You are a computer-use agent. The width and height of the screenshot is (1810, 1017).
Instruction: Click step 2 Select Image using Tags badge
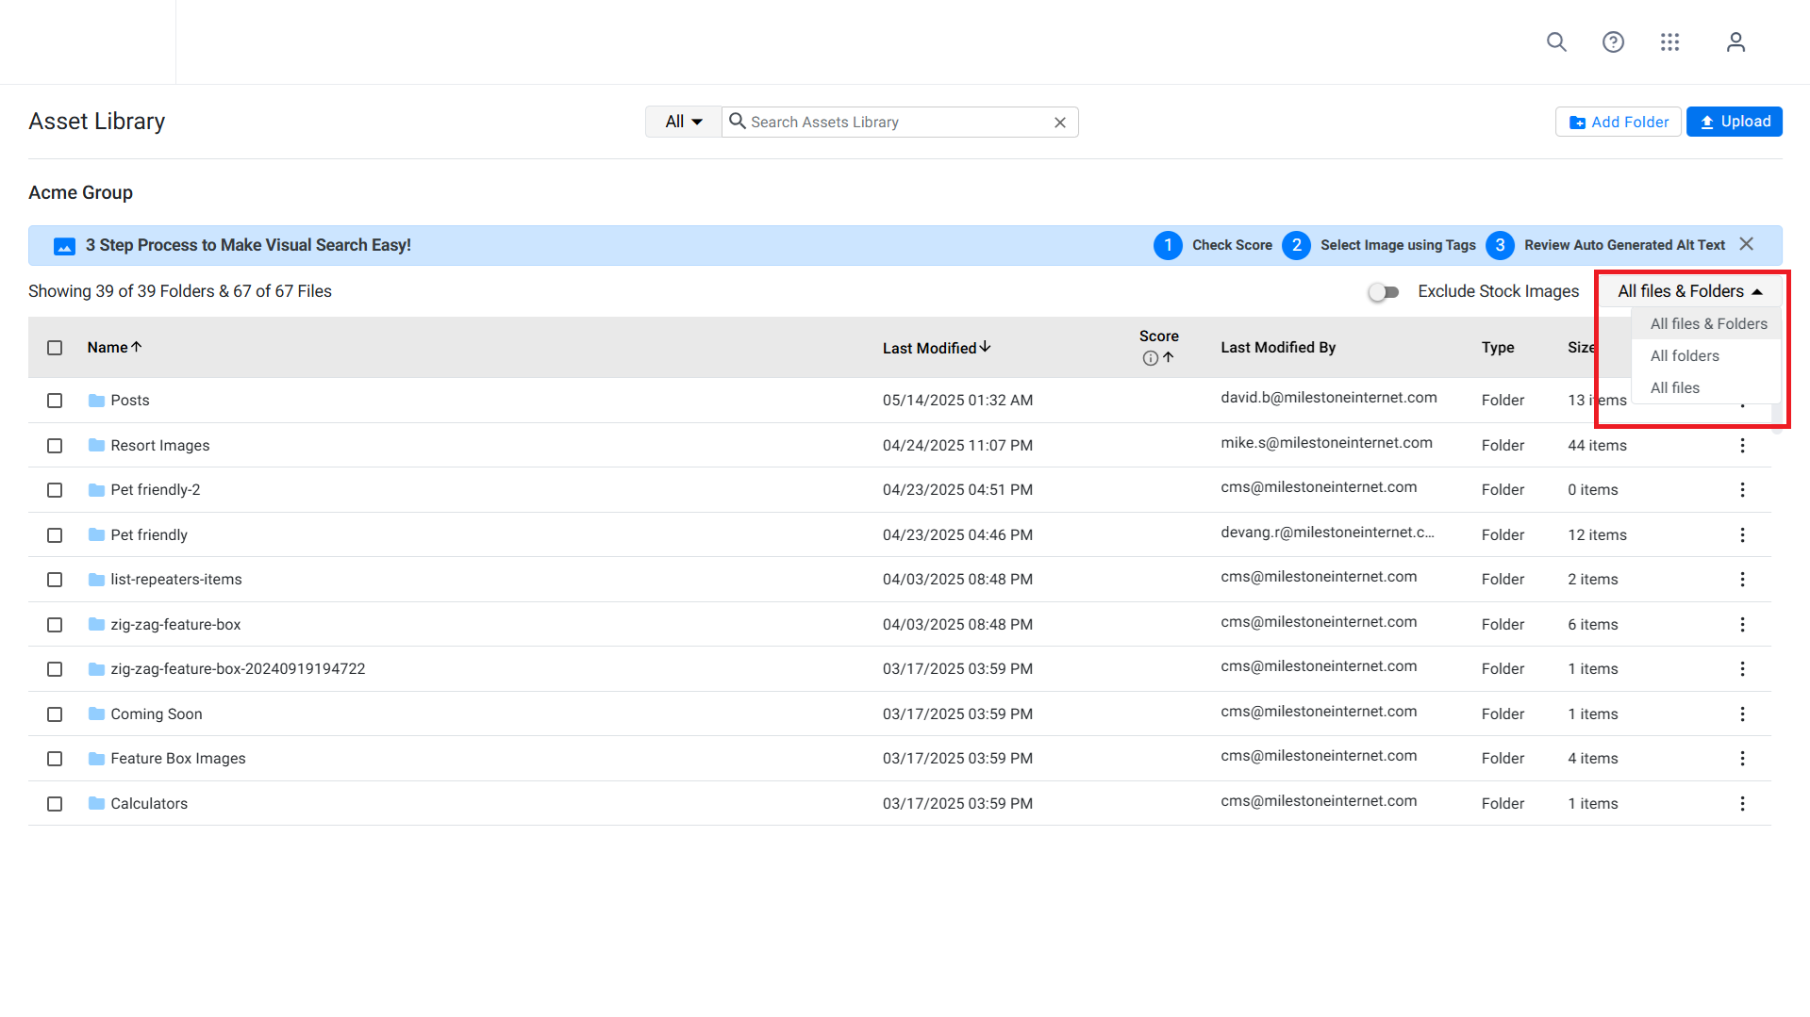pos(1296,245)
